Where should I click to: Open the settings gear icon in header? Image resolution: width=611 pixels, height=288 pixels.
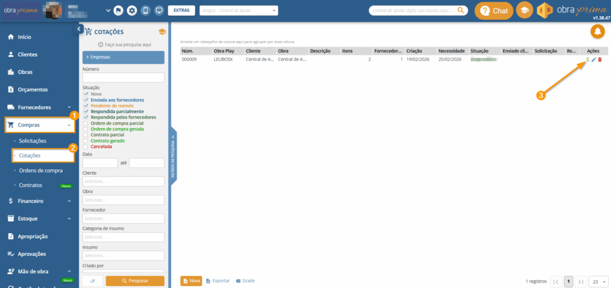tap(131, 11)
